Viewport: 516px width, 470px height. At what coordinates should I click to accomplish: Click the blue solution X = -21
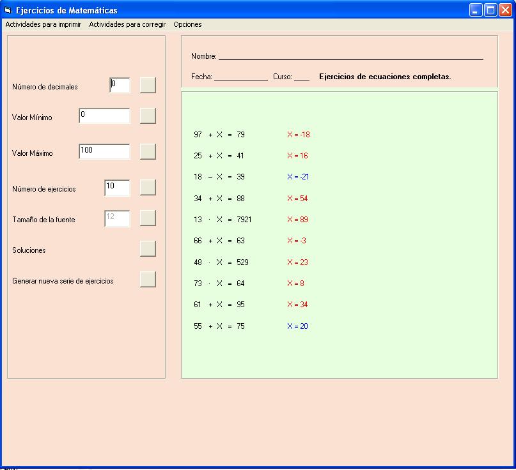pyautogui.click(x=298, y=177)
